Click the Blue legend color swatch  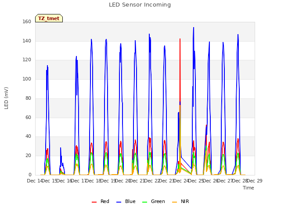coord(119,202)
